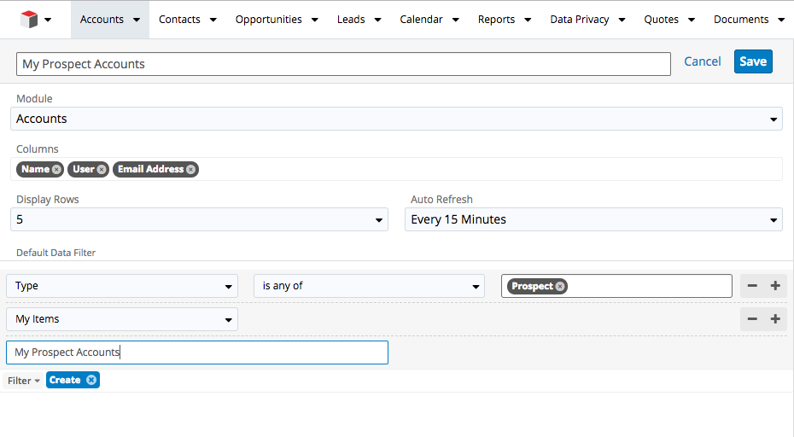The height and width of the screenshot is (437, 794).
Task: Open the Module dropdown showing Accounts
Action: point(396,119)
